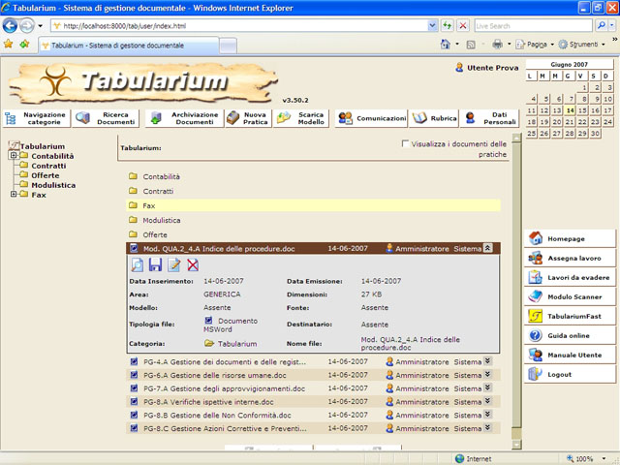Open Assegna lavoro
Image resolution: width=620 pixels, height=465 pixels.
coord(571,258)
